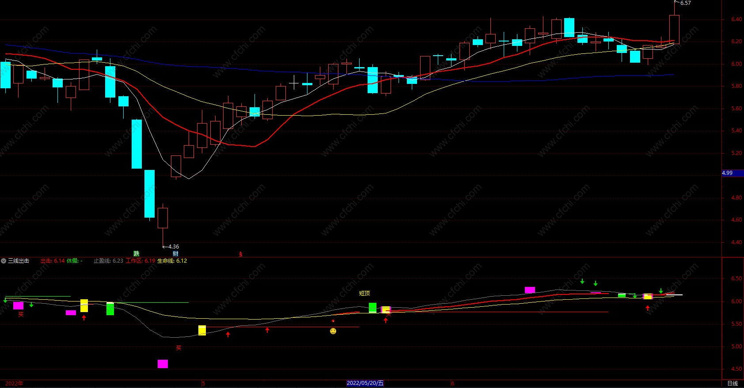Click the 5.50 indicator axis label
744x388 pixels.
[736, 324]
